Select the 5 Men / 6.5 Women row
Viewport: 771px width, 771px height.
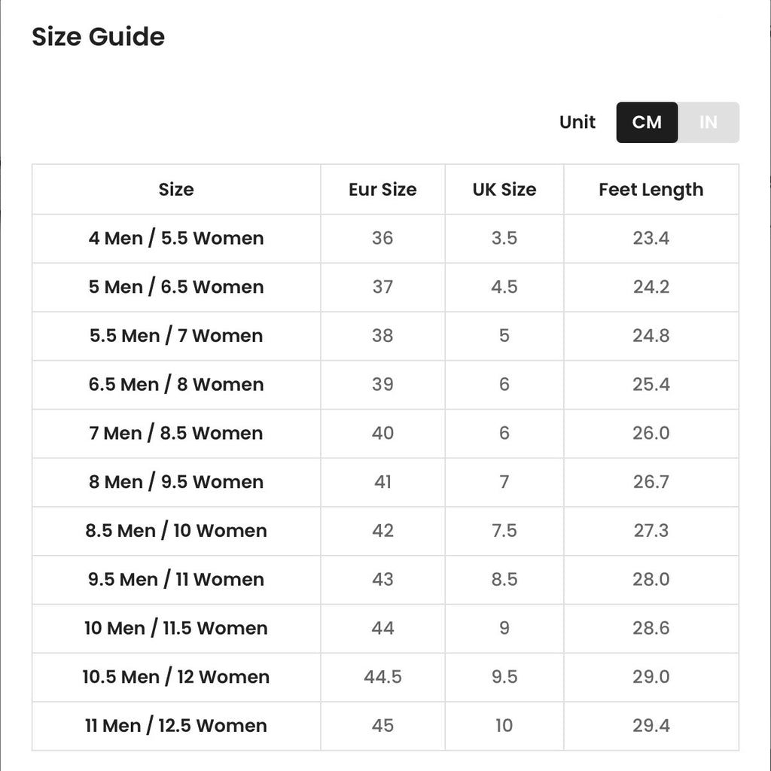tap(385, 287)
